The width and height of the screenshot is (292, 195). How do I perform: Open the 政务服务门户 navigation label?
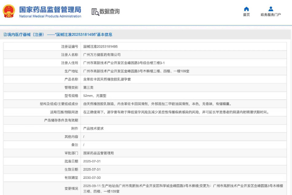click(270, 15)
